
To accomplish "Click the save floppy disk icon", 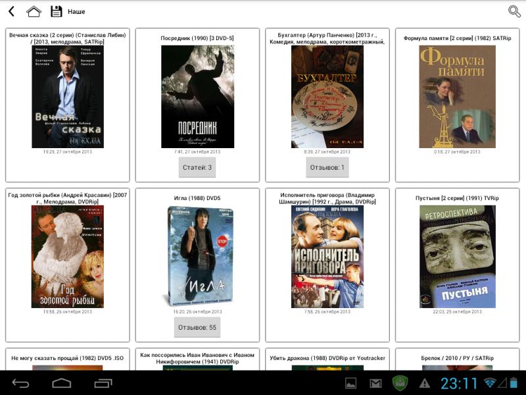I will click(x=57, y=11).
